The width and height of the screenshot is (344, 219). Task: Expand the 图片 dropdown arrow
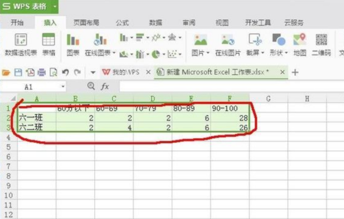208,53
